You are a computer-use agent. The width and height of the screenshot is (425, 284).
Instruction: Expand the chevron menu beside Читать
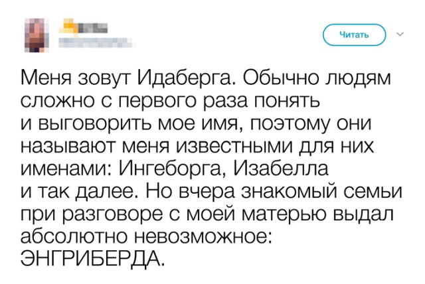coord(399,33)
